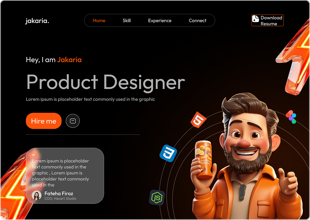Open the Figma logo icon
This screenshot has width=310, height=220.
coord(291,117)
